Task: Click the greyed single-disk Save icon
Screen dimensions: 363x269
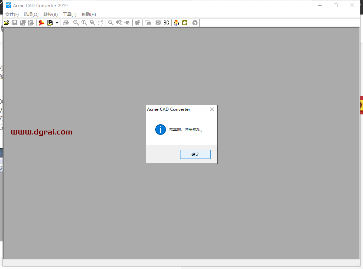Action: tap(15, 23)
